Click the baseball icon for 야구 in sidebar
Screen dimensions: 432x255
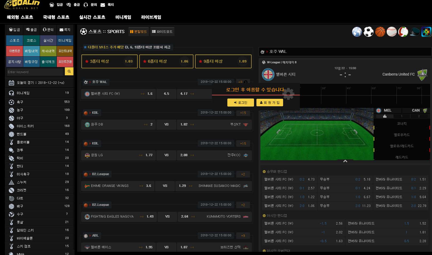point(11,118)
